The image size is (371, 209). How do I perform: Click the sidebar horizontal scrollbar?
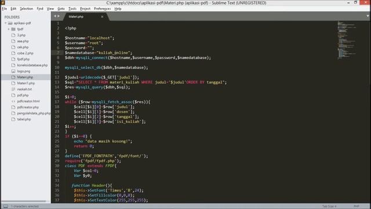(x=24, y=201)
